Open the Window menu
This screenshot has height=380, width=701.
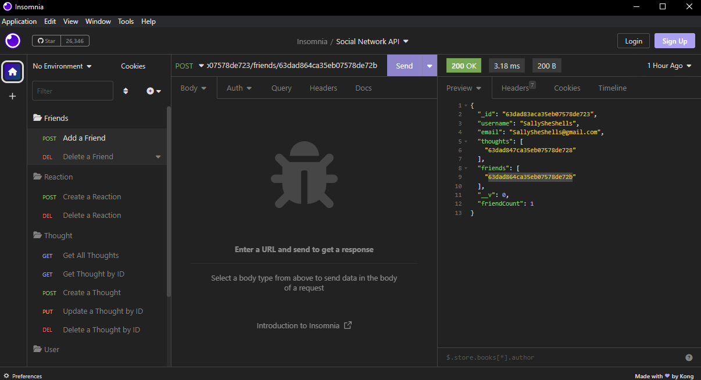tap(98, 21)
